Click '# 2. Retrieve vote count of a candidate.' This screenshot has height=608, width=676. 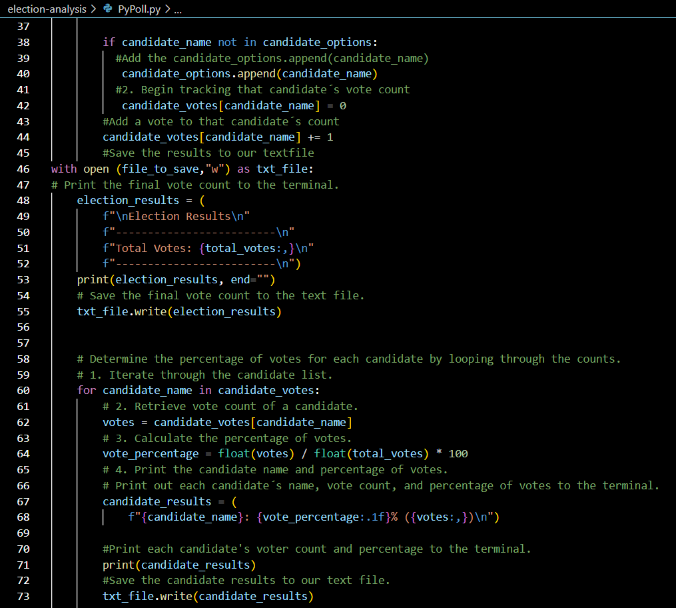tap(230, 407)
